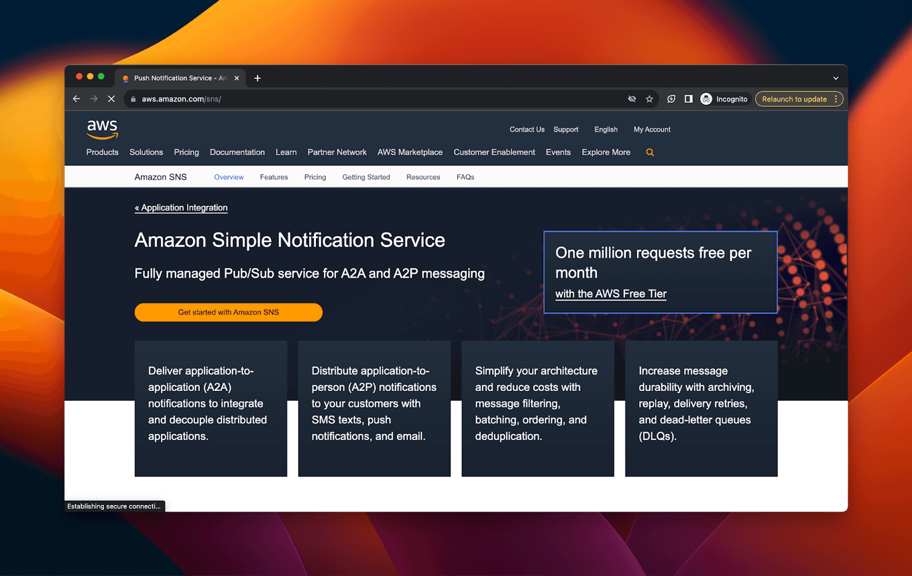Open the Support dropdown
912x576 pixels.
click(566, 129)
